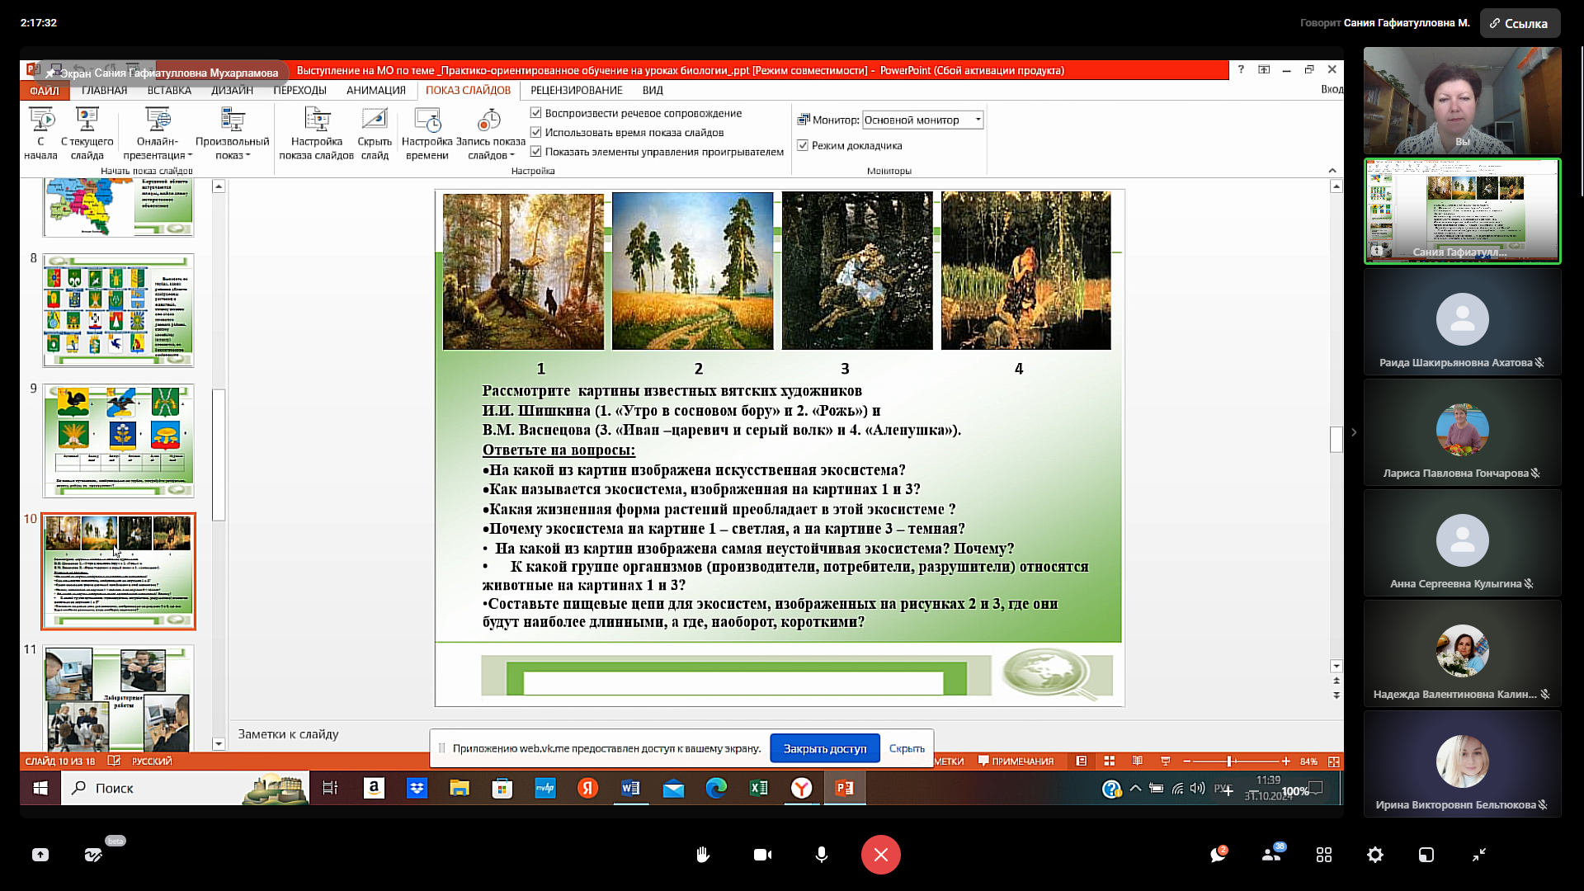Start slideshow from status bar icon
This screenshot has width=1584, height=891.
pos(1166,761)
